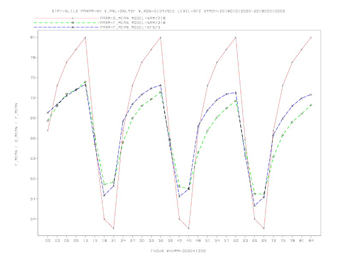Click x-axis tick label 18

pyautogui.click(x=104, y=241)
